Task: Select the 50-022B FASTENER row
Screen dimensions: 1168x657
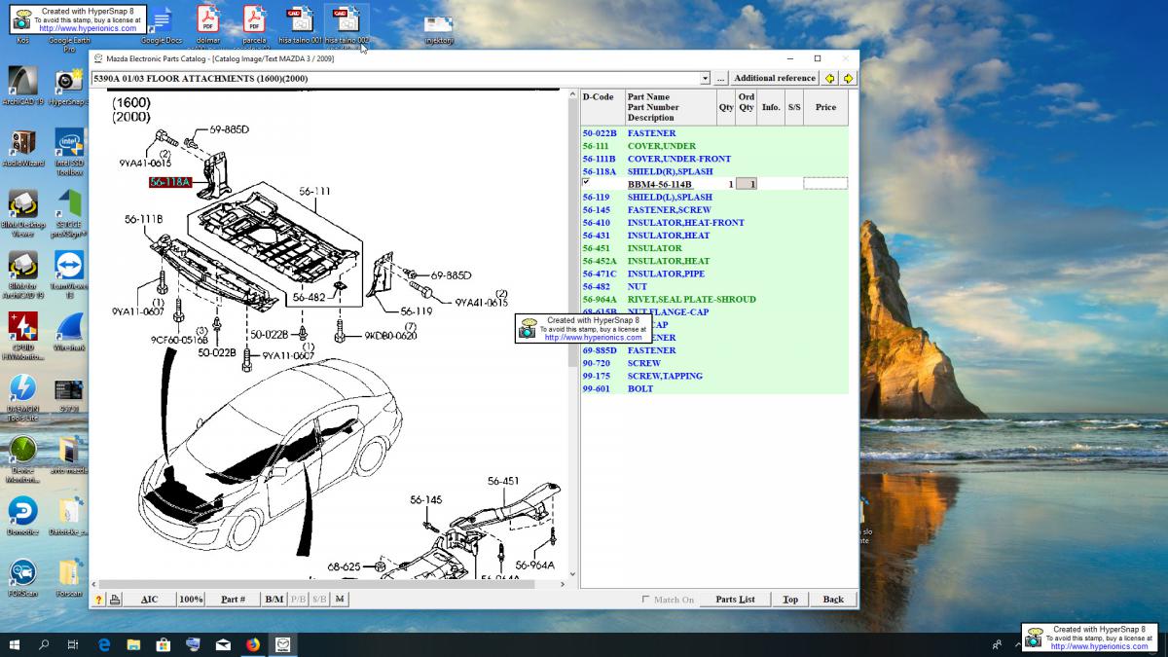Action: (714, 133)
